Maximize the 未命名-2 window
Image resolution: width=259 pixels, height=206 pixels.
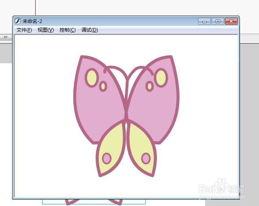[218, 21]
